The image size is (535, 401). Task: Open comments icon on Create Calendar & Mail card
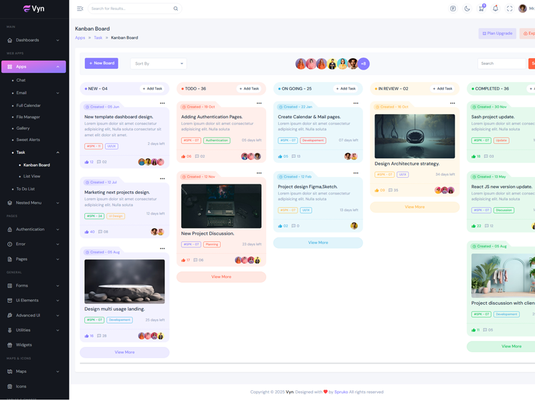coord(293,156)
